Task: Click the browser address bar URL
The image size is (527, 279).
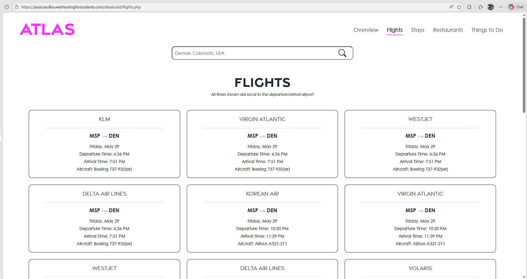Action: point(81,7)
